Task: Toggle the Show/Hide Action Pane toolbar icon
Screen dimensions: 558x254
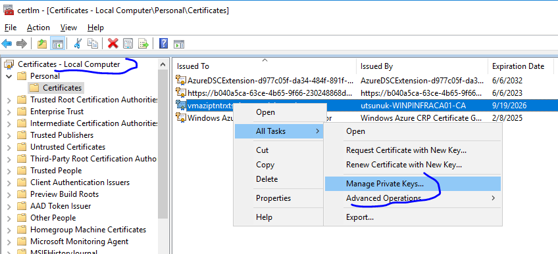Action: (178, 44)
